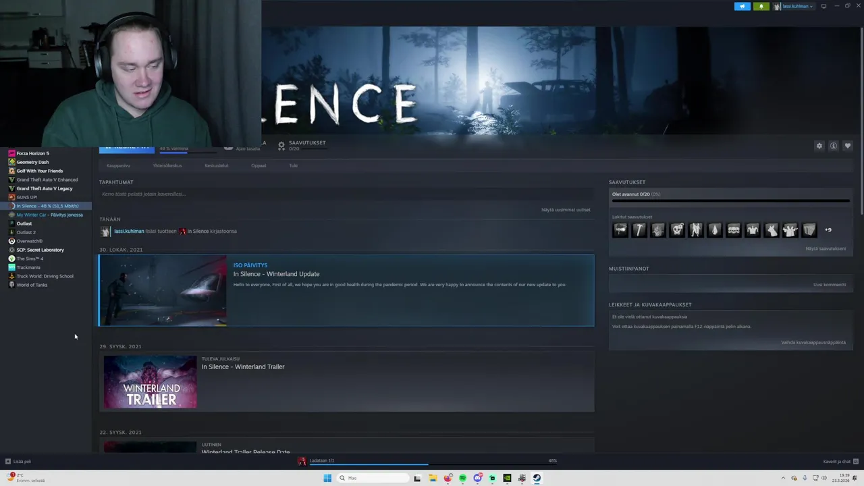This screenshot has width=864, height=486.
Task: Select Grand Theft Auto V Enhanced
Action: tap(47, 180)
